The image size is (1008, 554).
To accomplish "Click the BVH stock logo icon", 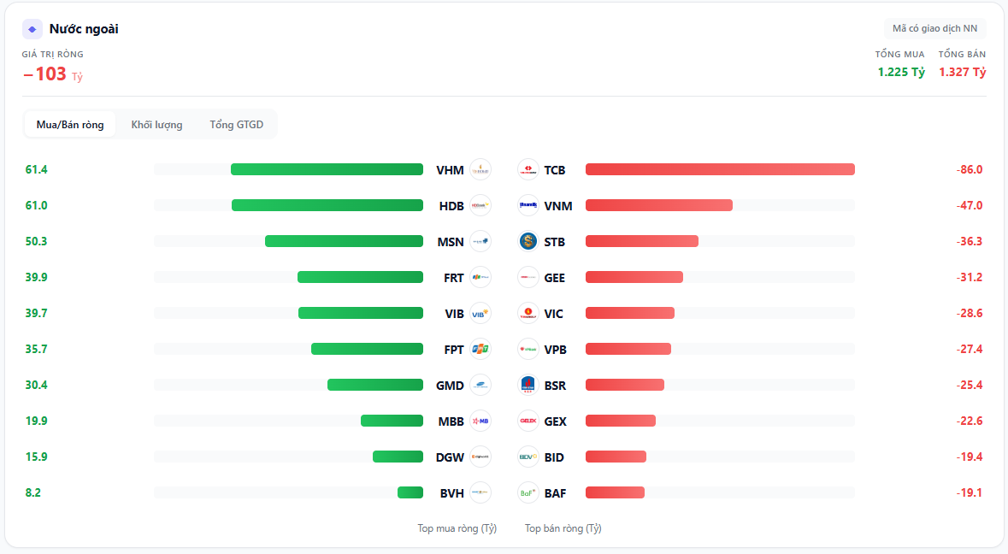I will pyautogui.click(x=480, y=493).
